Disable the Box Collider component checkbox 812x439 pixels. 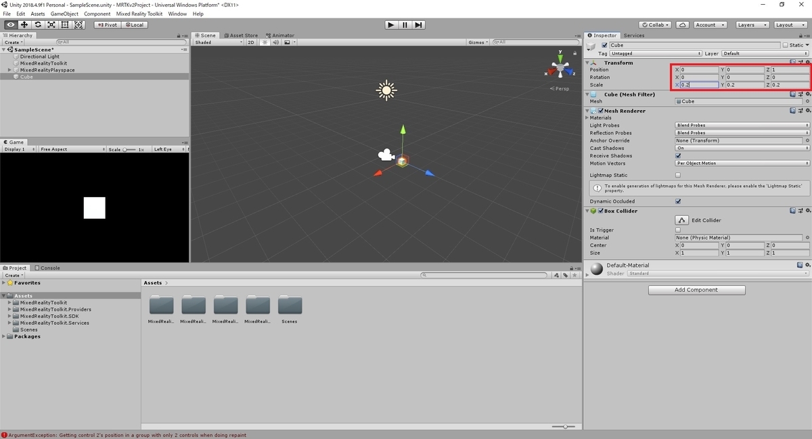click(601, 211)
